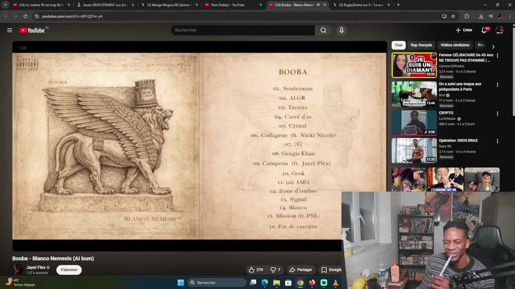Open VLC media player from the taskbar

point(336,283)
